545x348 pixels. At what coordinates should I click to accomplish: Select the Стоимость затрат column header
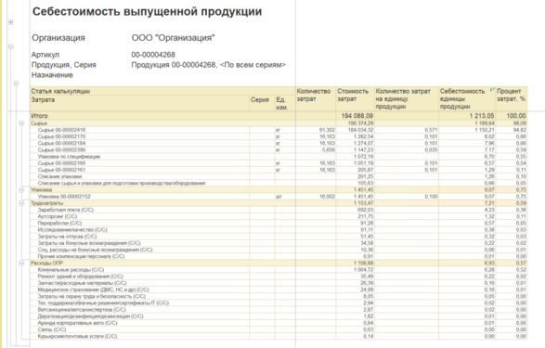tap(355, 99)
